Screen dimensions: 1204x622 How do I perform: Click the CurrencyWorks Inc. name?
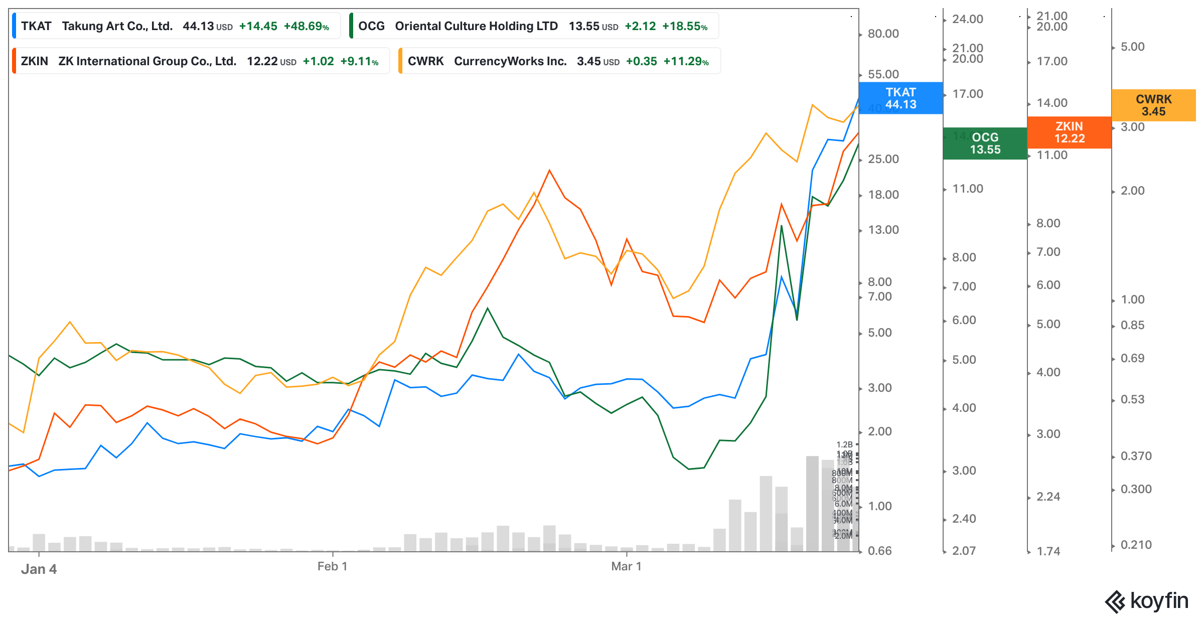510,61
